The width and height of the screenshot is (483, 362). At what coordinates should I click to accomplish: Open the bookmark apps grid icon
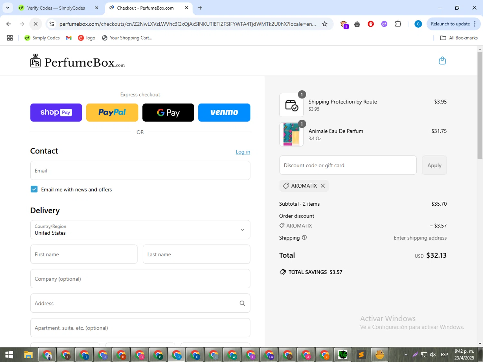[10, 38]
